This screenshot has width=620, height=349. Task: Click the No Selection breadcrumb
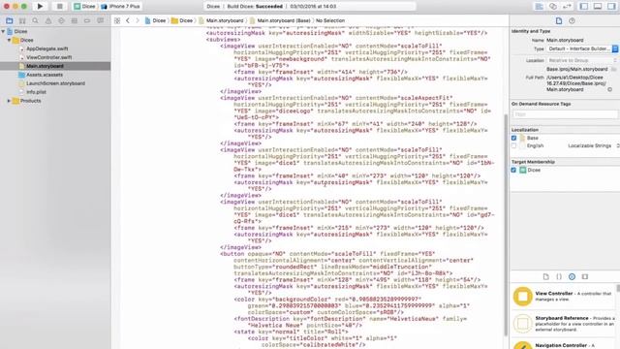(330, 20)
